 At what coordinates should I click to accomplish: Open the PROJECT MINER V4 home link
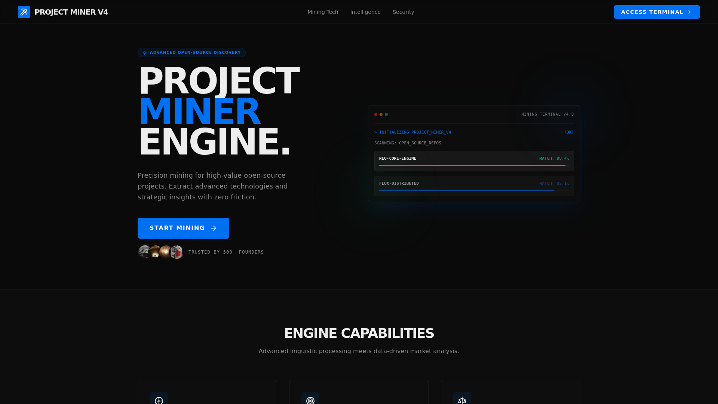pos(63,12)
